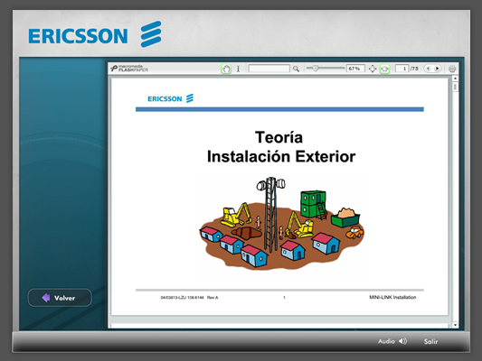Print the document with the printer icon
The width and height of the screenshot is (482, 361).
pyautogui.click(x=452, y=69)
